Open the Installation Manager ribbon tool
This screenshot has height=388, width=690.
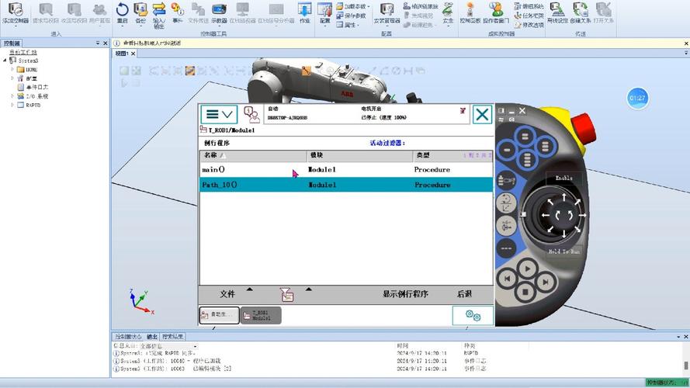click(387, 12)
